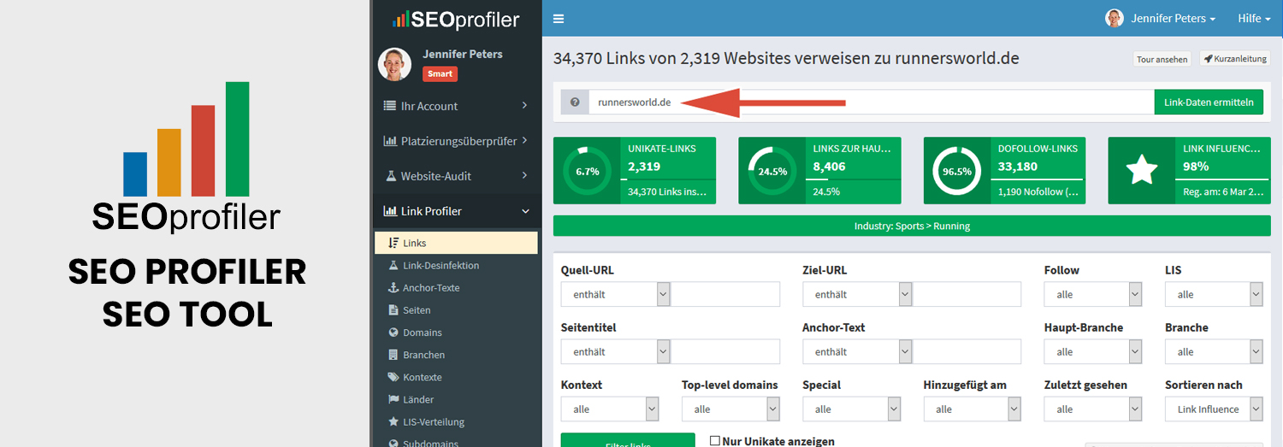Click the runnersworld.de domain input field
Image resolution: width=1283 pixels, height=447 pixels.
(x=871, y=103)
